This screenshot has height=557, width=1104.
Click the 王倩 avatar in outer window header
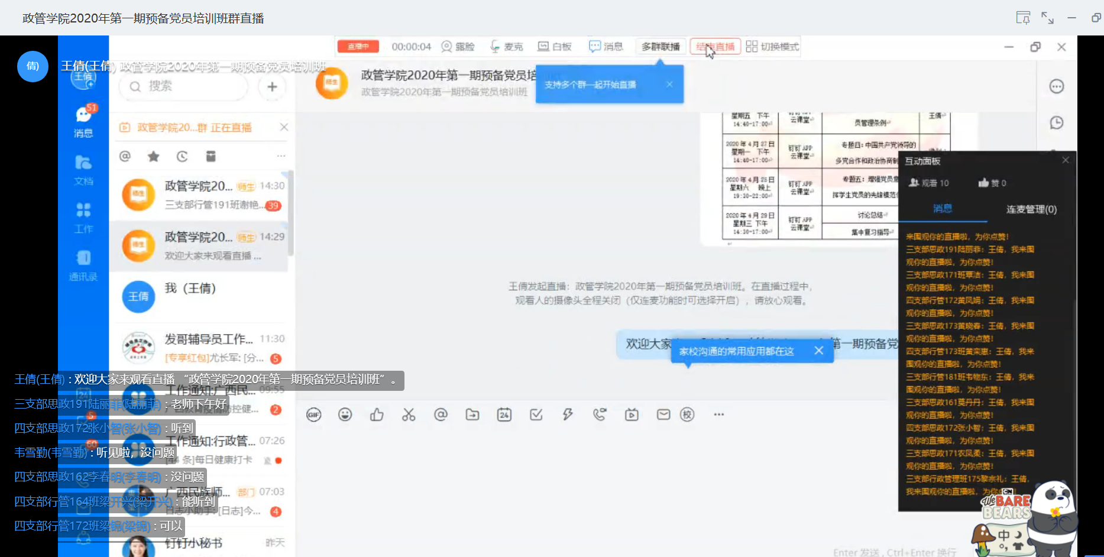point(33,66)
